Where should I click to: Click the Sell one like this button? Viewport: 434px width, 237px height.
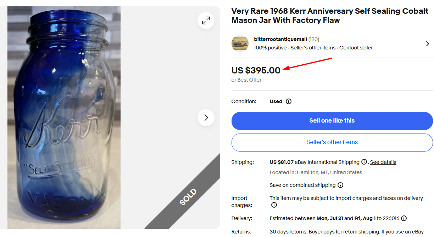(x=332, y=120)
